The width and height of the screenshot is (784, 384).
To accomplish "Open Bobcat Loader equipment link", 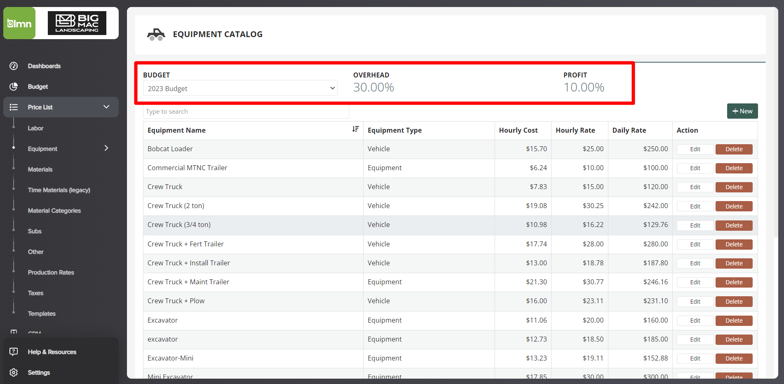I will [170, 149].
